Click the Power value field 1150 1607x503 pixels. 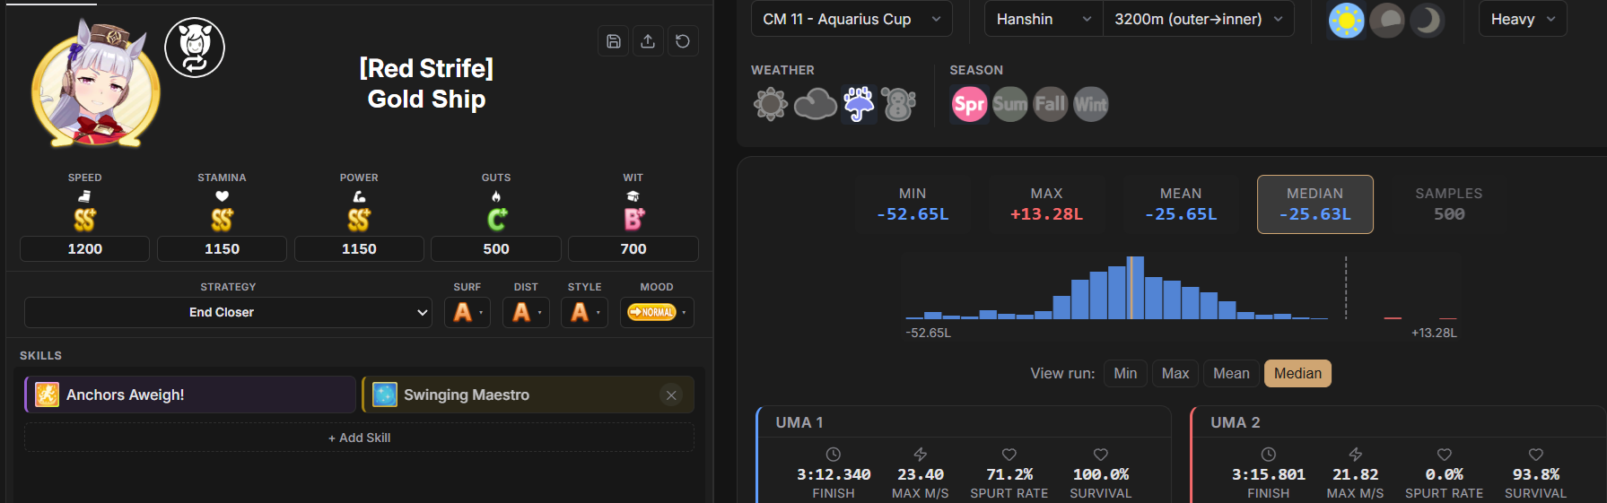tap(359, 249)
